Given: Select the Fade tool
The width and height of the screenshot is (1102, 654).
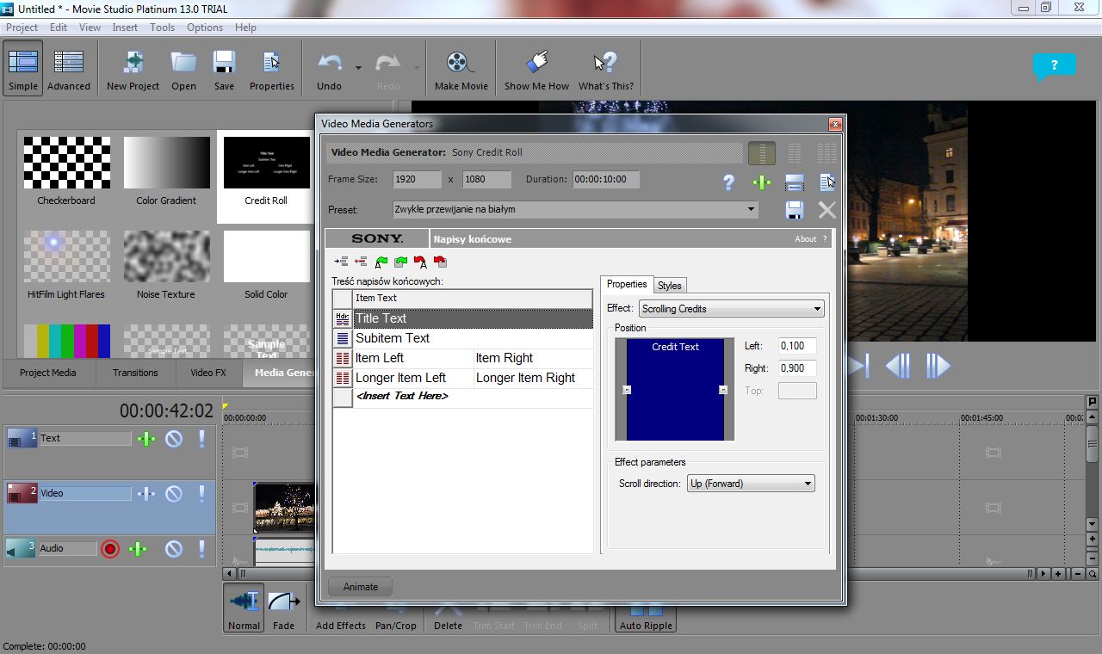Looking at the screenshot, I should click(284, 608).
